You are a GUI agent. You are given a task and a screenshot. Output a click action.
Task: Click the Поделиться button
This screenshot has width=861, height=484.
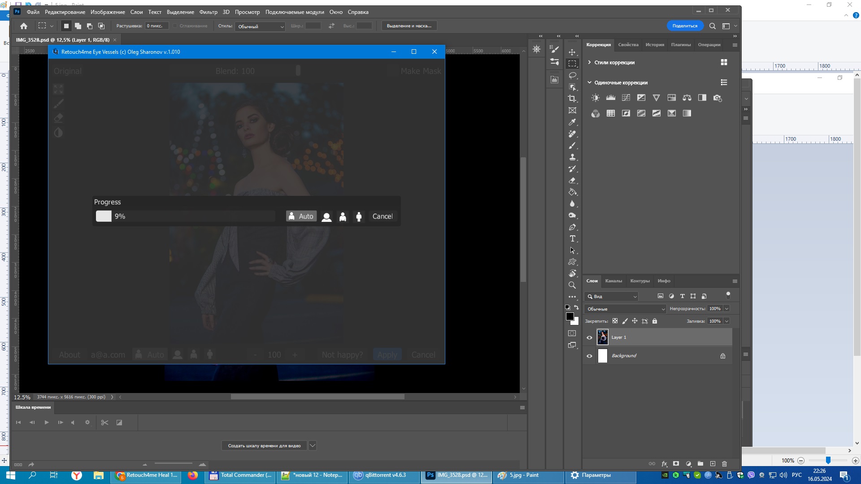coord(684,26)
